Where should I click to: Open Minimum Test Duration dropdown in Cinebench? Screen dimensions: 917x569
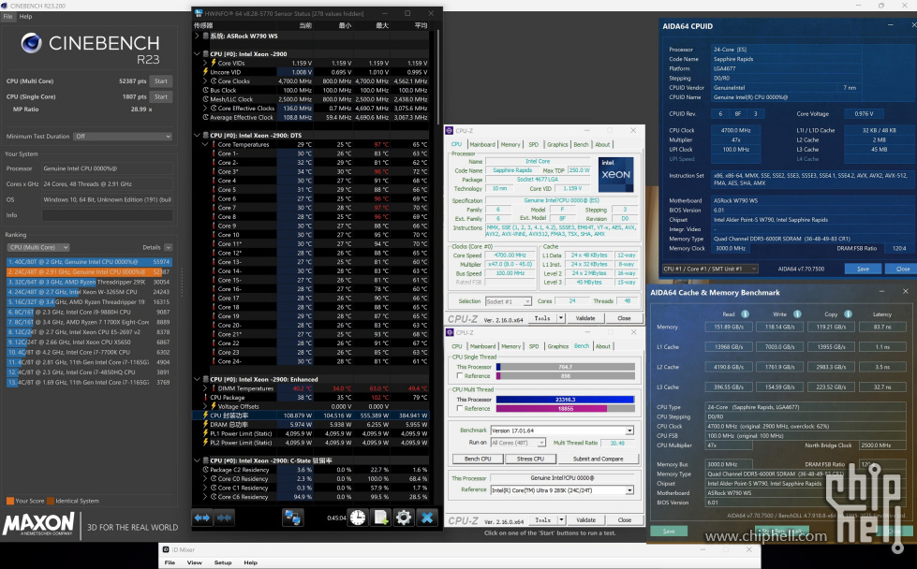point(123,136)
